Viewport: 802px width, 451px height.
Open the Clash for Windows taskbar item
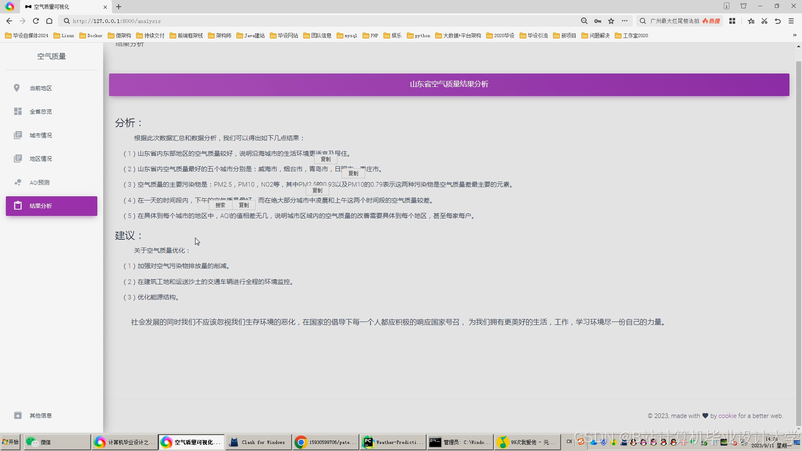tap(259, 442)
